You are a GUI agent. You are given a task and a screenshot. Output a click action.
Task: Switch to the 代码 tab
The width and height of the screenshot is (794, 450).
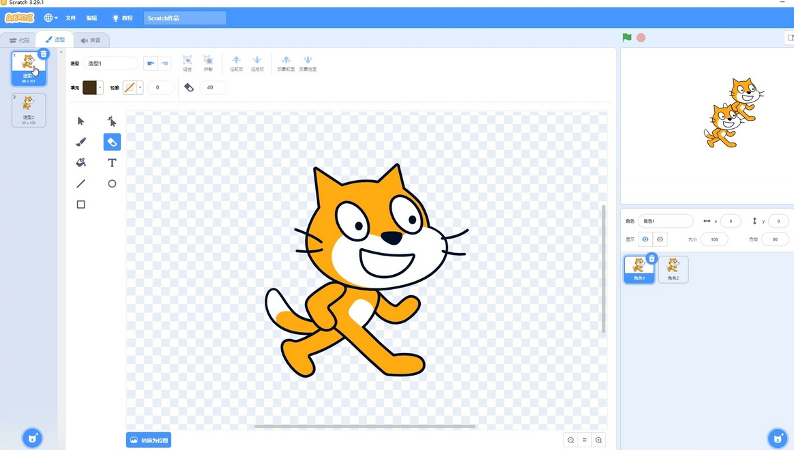(x=19, y=40)
